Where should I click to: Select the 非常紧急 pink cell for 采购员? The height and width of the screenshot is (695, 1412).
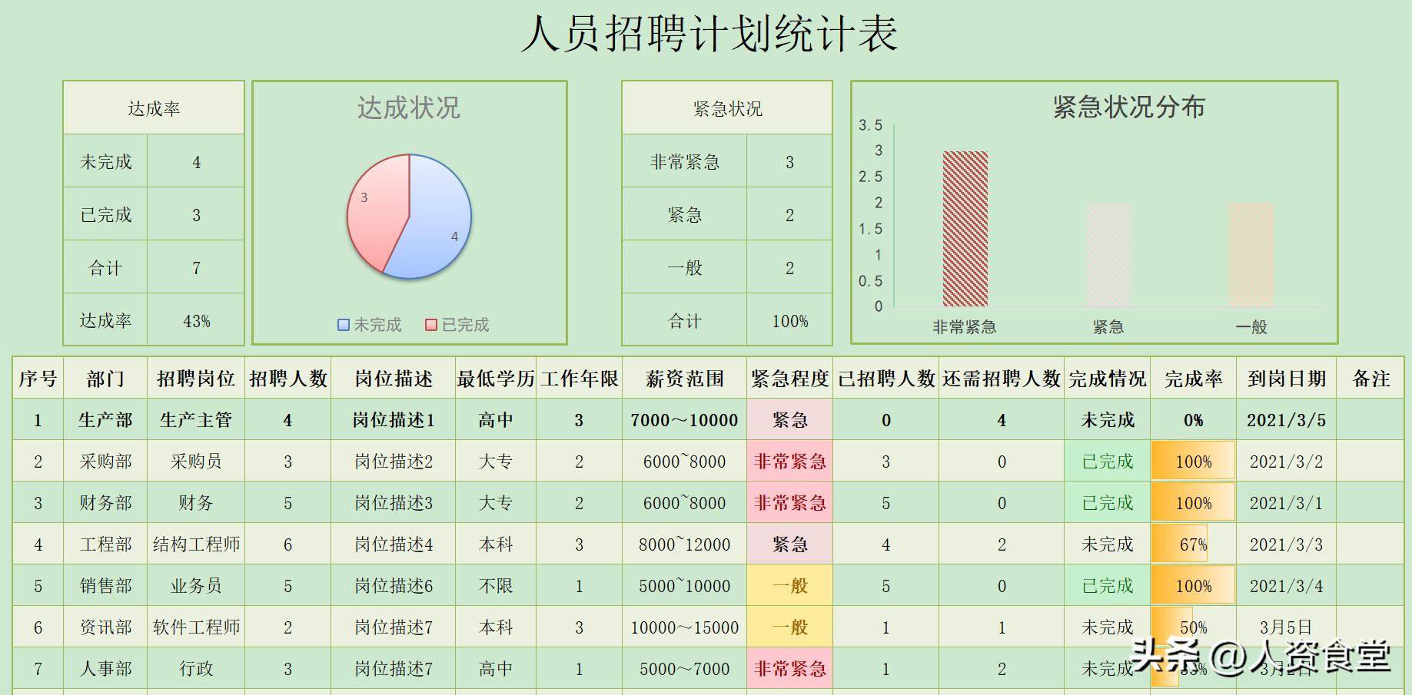point(789,462)
